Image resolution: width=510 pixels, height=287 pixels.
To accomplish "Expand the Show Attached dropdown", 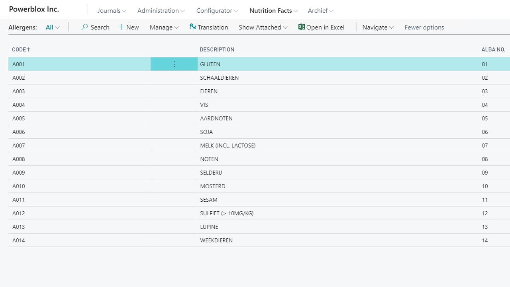I will coord(263,27).
